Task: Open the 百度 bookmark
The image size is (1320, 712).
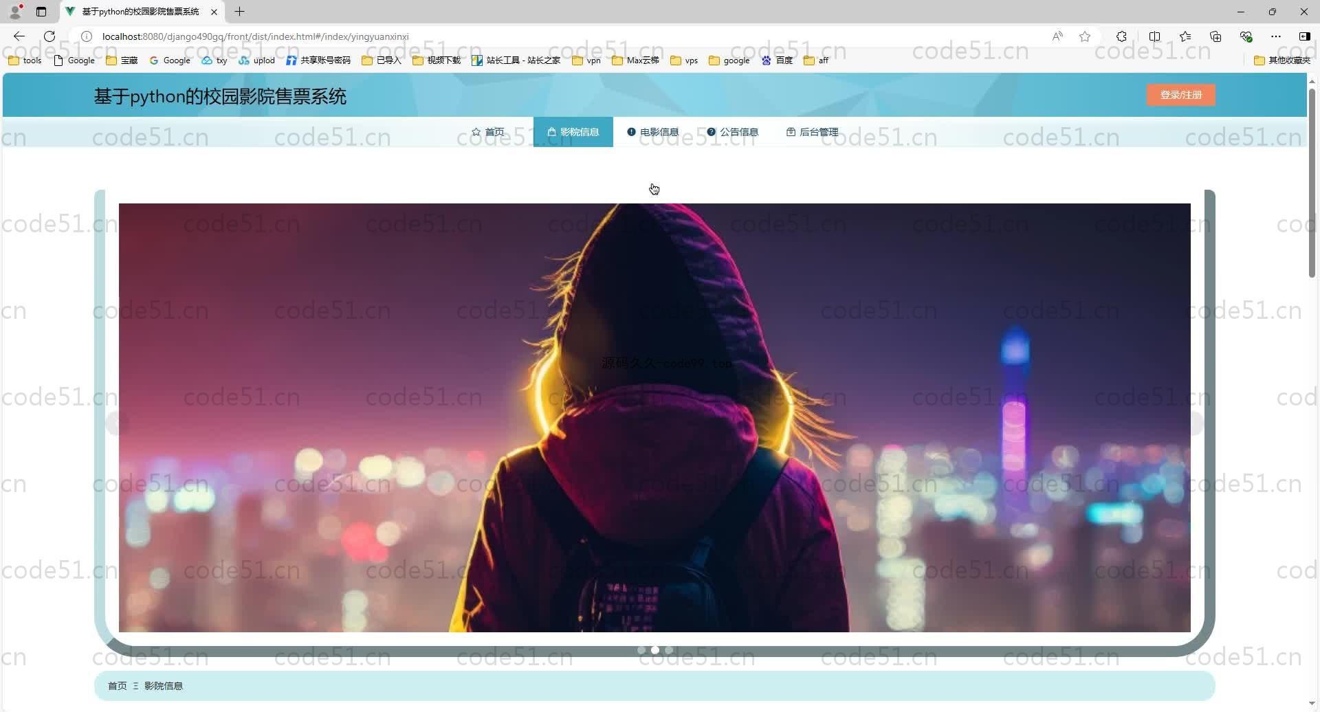Action: 777,60
